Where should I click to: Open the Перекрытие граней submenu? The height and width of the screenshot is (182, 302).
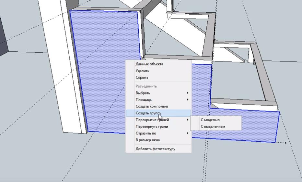152,120
